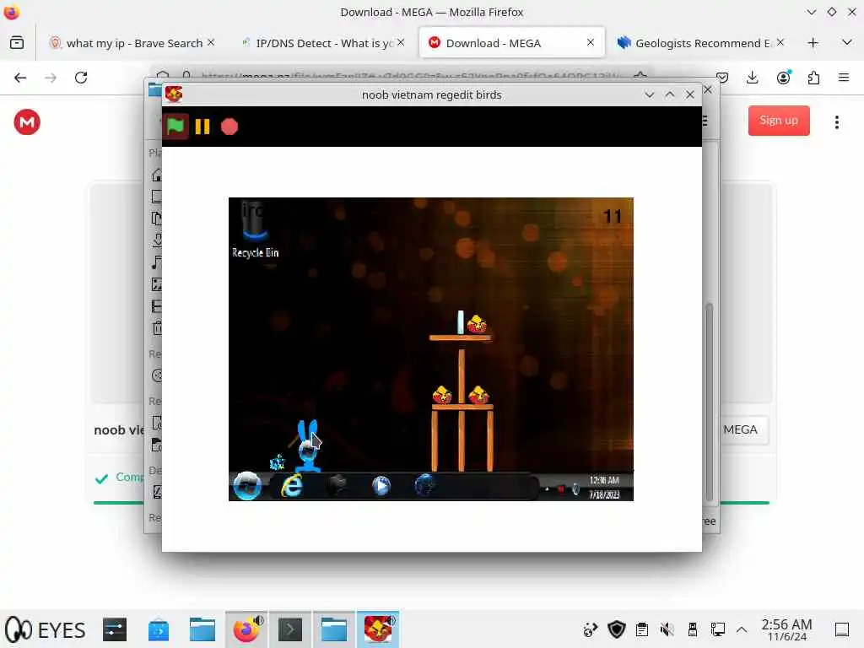
Task: Close the 'what my ip' tab
Action: 210,42
